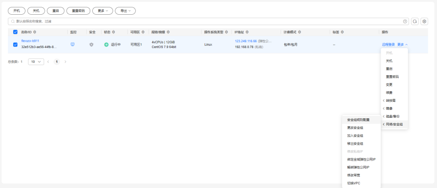The height and width of the screenshot is (188, 437).
Task: Click the 远程登录 link
Action: pyautogui.click(x=388, y=45)
